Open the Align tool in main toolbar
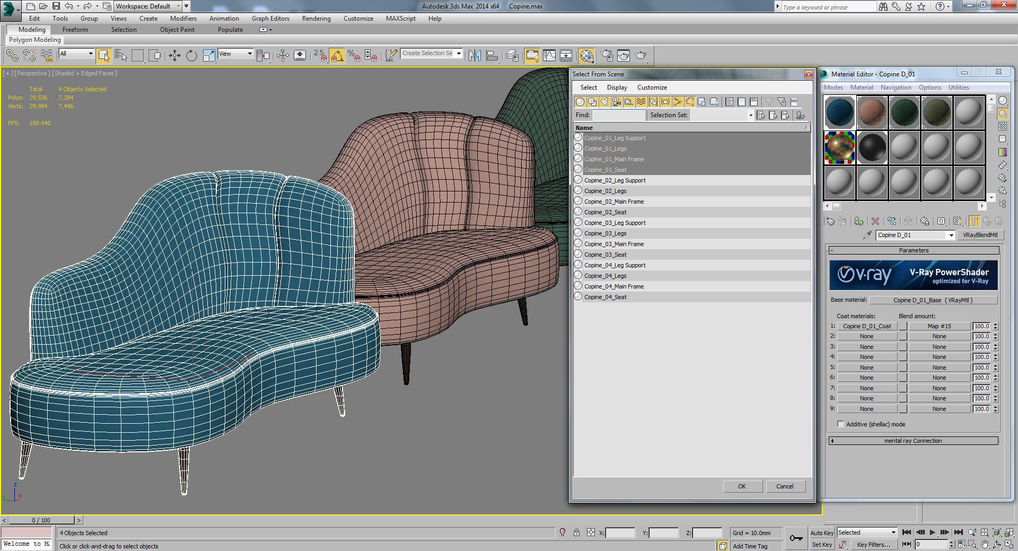Screen dimensions: 1018x551 pos(492,55)
